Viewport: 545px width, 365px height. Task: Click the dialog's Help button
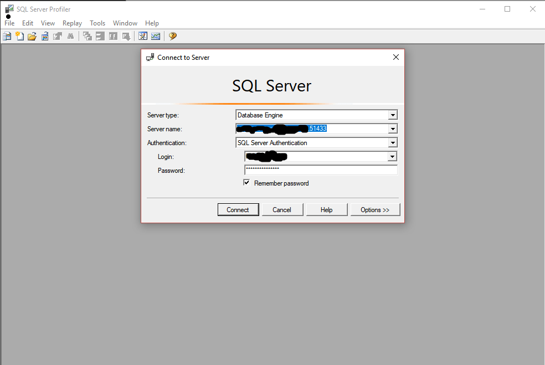(327, 209)
